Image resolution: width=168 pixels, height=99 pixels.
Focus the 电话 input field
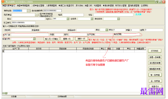click(73, 15)
